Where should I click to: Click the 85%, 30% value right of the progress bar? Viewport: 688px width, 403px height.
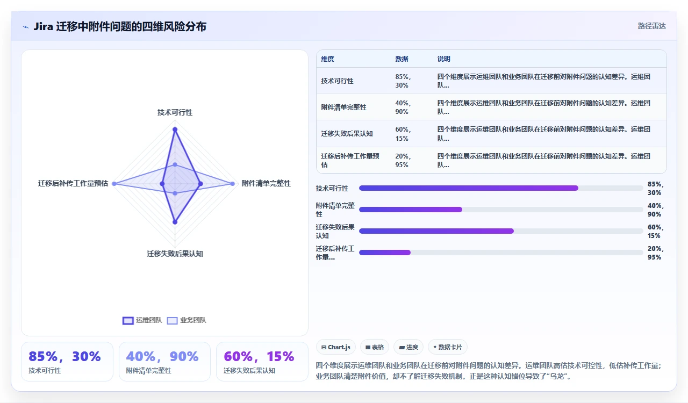click(656, 188)
